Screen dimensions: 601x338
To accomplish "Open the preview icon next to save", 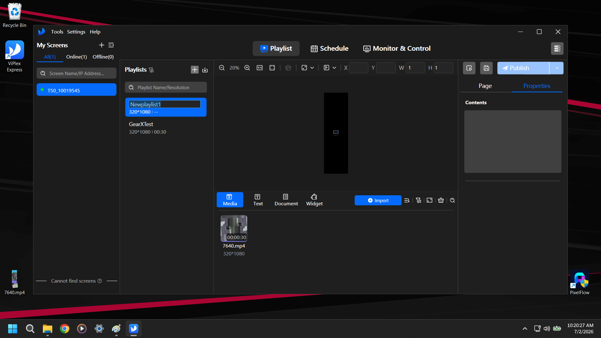I will click(x=469, y=68).
